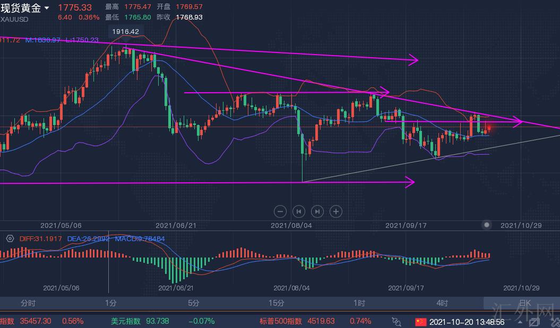Click the 0.36% change percentage
Screen dimensions: 560x328
(89, 17)
